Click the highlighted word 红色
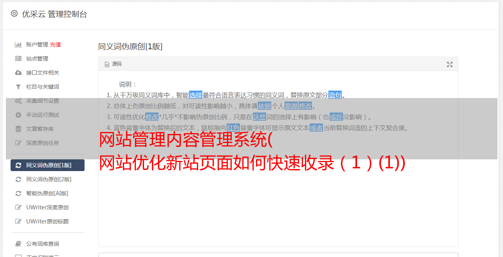The height and width of the screenshot is (257, 503). [233, 128]
